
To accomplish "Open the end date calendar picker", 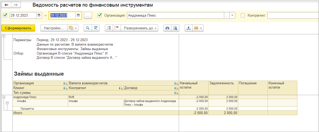I will (78, 15).
